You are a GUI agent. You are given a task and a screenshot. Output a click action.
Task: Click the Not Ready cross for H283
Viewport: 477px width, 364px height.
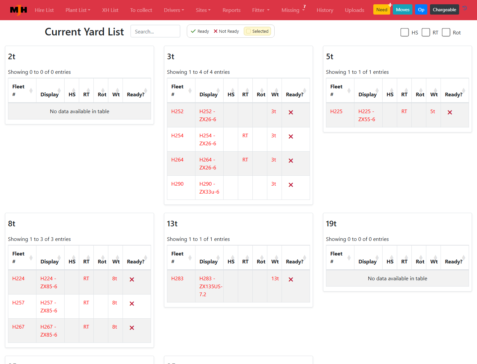coord(291,280)
